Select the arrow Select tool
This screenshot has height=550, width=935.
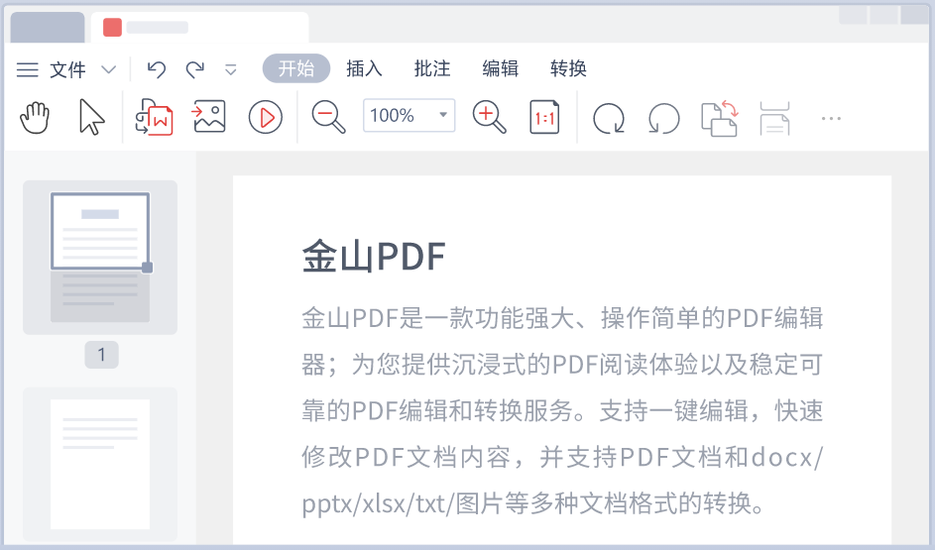(x=91, y=117)
